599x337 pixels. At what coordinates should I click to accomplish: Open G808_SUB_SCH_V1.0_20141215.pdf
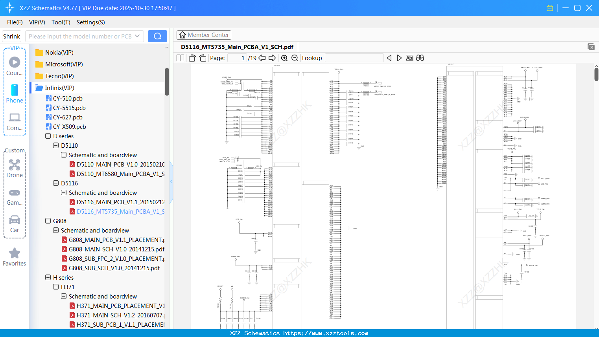(111, 268)
